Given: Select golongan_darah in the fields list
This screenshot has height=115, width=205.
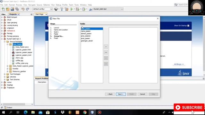Looking at the screenshot, I should click(92, 41).
